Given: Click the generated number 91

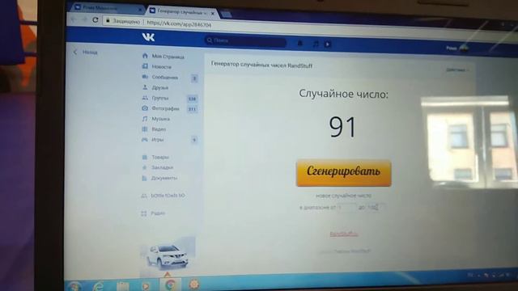Looking at the screenshot, I should pos(342,127).
